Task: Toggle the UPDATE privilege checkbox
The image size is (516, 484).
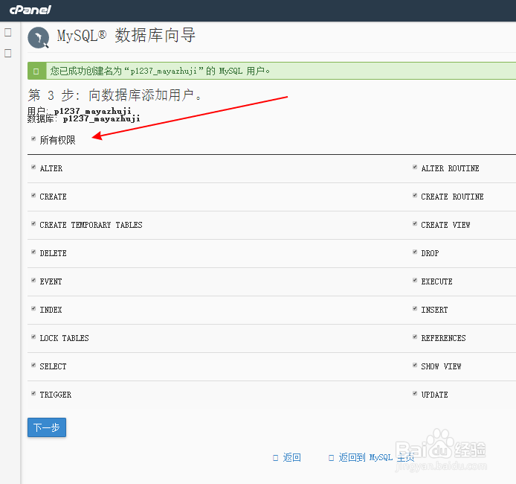Action: [x=415, y=393]
